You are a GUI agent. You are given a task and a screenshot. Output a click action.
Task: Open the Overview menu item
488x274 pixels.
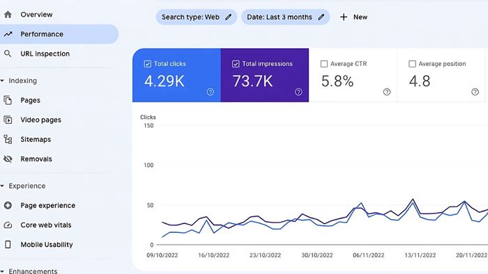[36, 15]
